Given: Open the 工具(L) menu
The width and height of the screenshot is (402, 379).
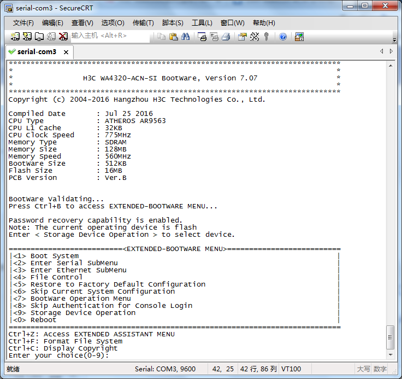Looking at the screenshot, I should (202, 23).
